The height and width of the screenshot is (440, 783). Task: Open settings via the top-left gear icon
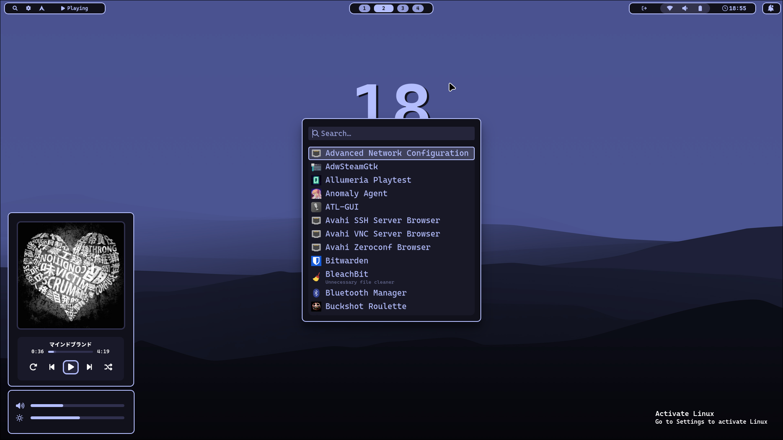pyautogui.click(x=29, y=8)
